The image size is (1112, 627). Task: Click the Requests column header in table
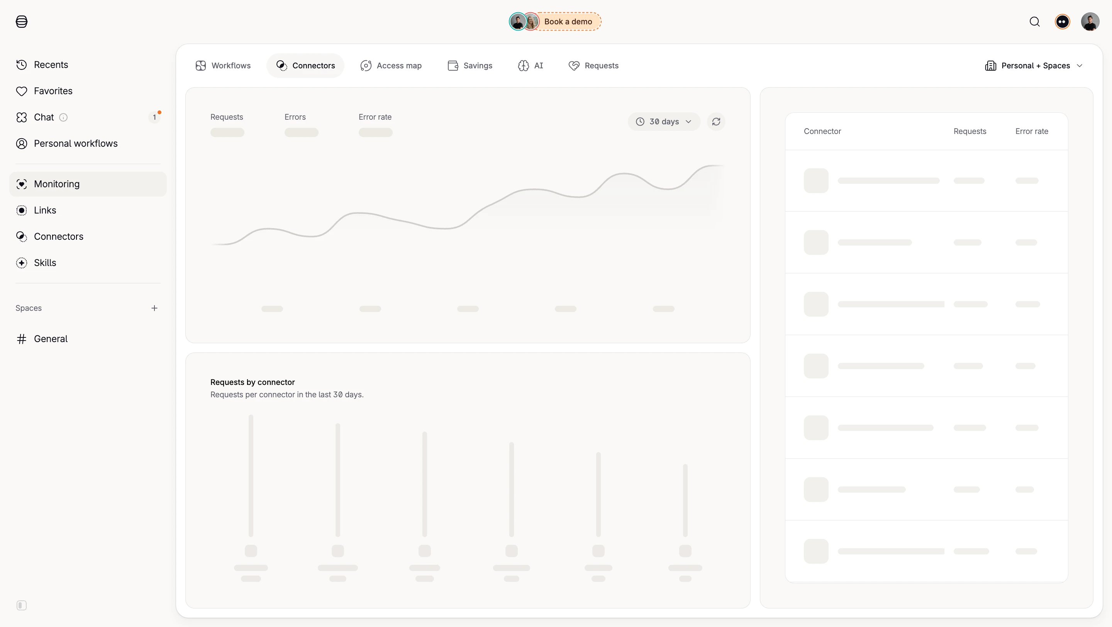[970, 131]
